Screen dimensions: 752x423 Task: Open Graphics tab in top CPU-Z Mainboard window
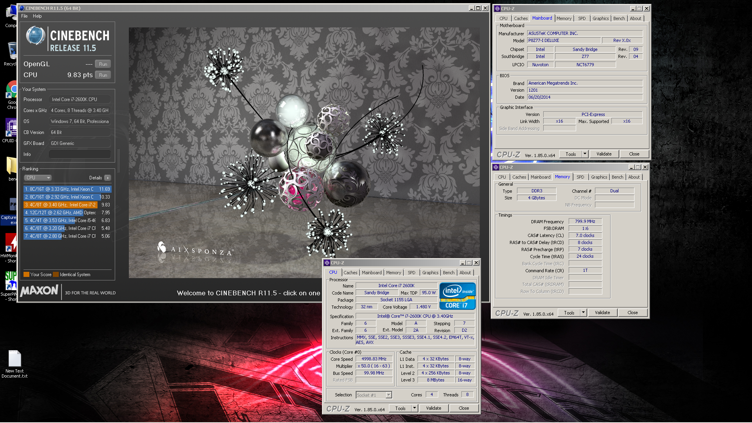[x=600, y=18]
